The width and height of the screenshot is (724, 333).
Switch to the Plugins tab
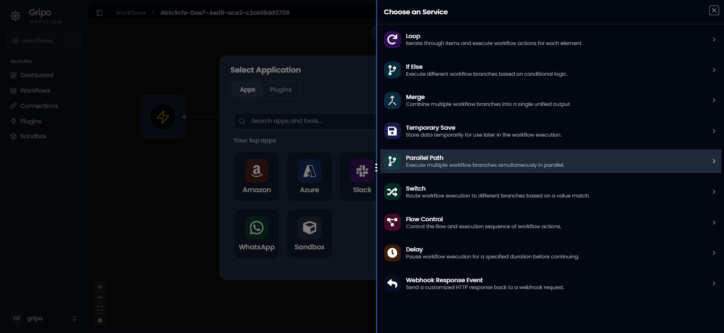281,89
